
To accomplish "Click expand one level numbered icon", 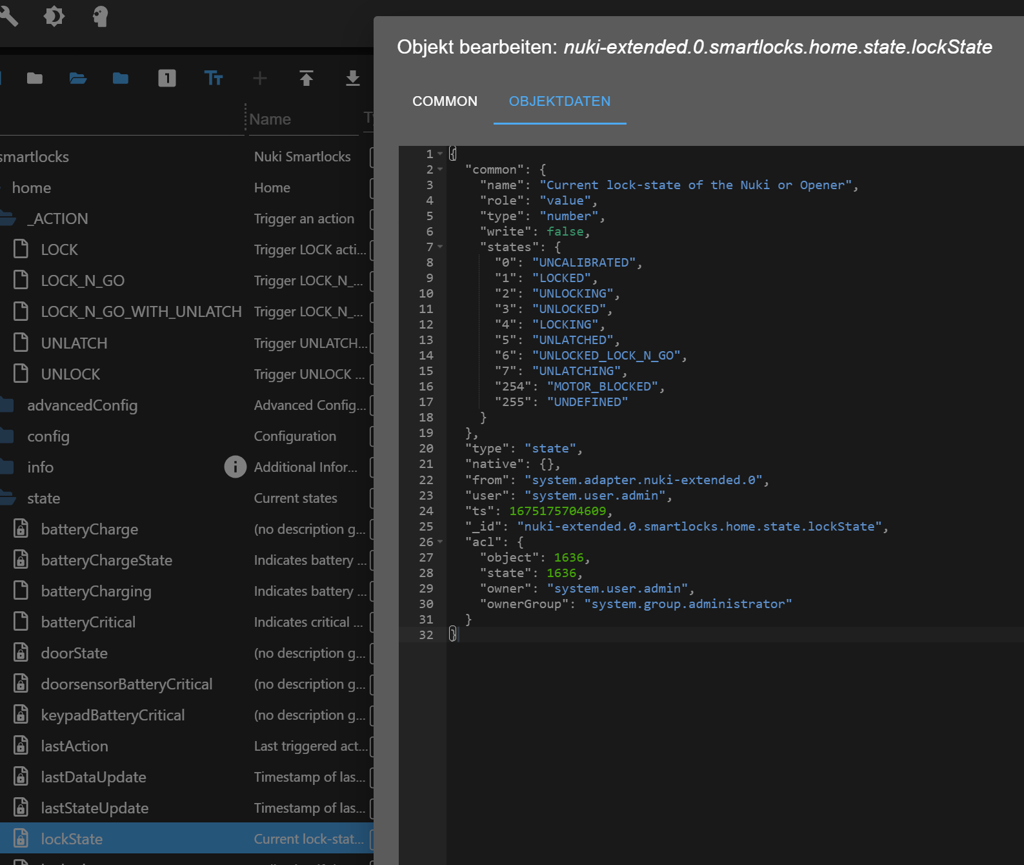I will click(167, 79).
